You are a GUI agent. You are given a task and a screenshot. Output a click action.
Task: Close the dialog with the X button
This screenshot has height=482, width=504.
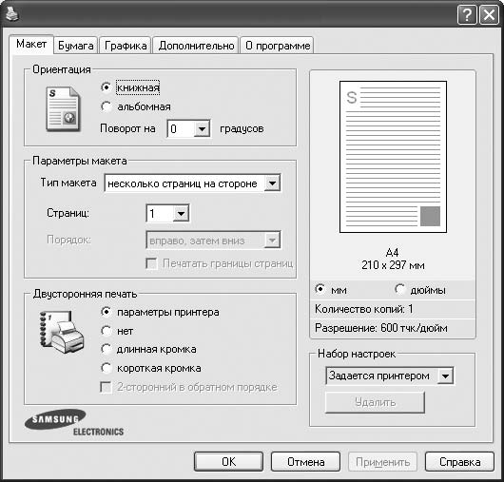pyautogui.click(x=489, y=15)
